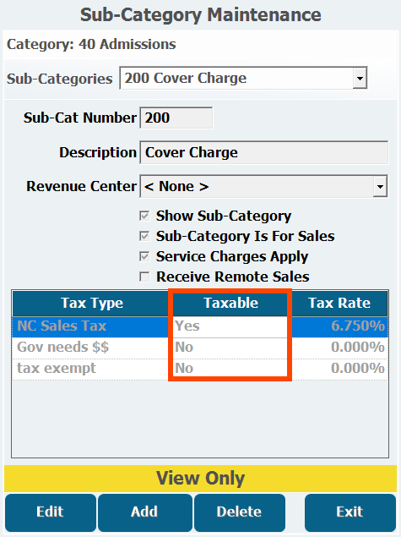This screenshot has width=401, height=537.
Task: Click the Tax Type column header
Action: (92, 303)
